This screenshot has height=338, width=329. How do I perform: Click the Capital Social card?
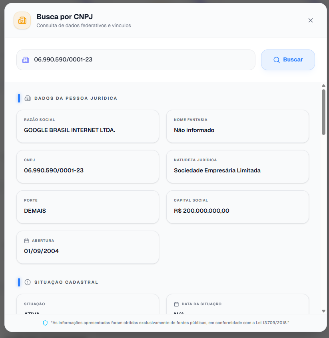pos(237,207)
